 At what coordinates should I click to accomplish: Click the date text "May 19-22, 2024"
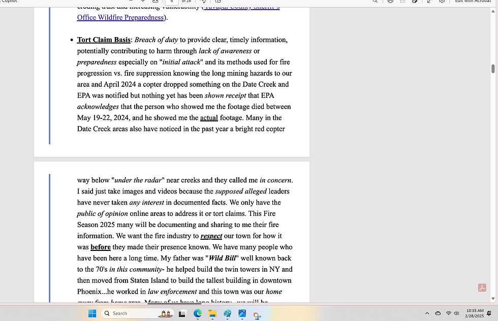click(x=104, y=118)
